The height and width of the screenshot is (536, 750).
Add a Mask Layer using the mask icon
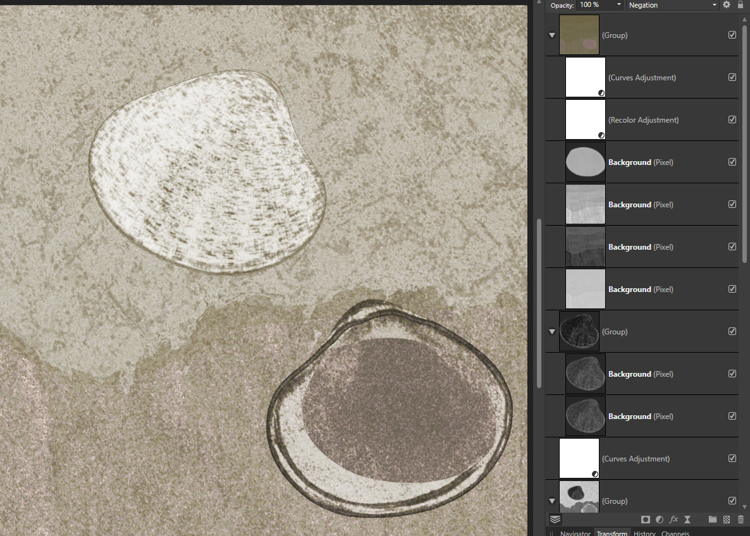645,520
